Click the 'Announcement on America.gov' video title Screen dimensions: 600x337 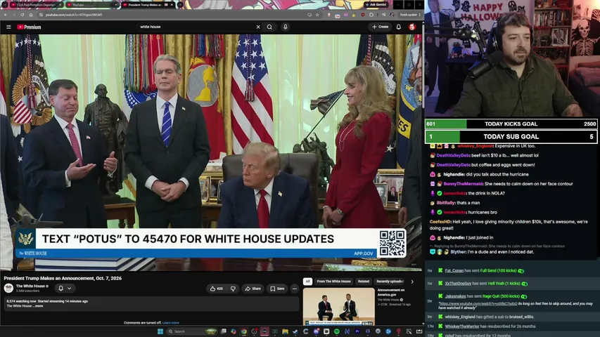(x=391, y=292)
